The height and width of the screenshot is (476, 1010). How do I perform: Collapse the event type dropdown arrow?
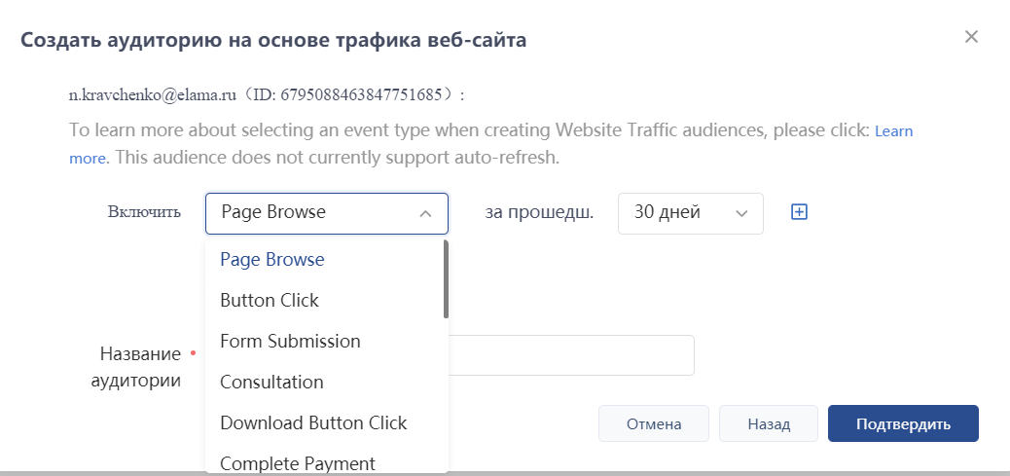pos(425,213)
